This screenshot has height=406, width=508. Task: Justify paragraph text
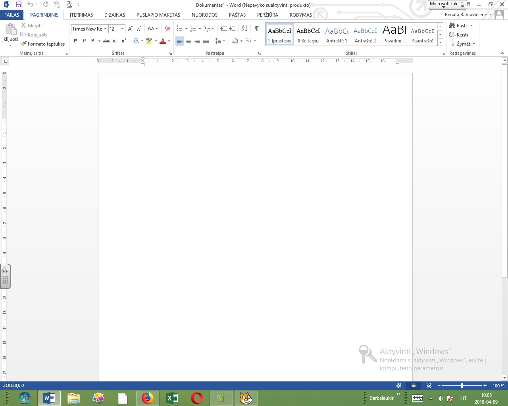(206, 41)
